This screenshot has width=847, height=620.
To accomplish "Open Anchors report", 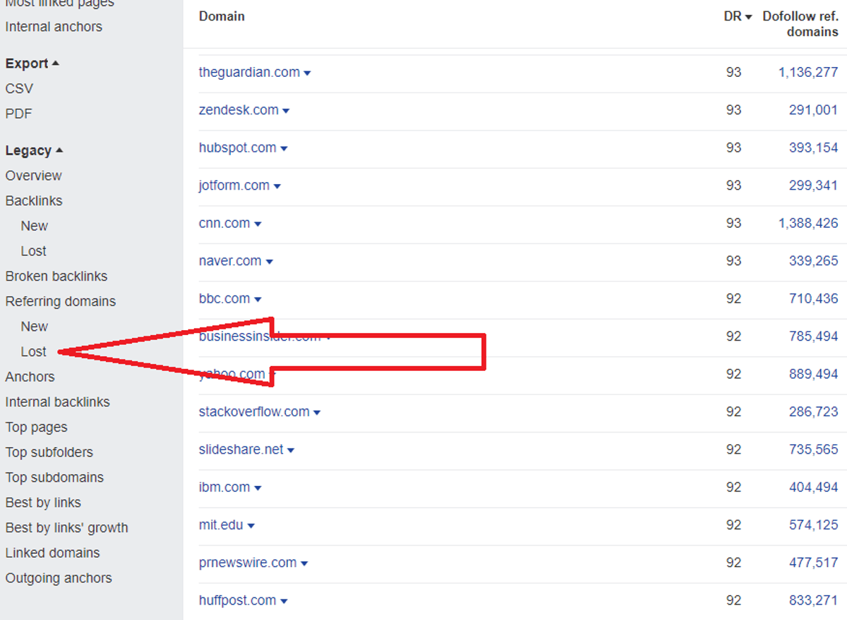I will pyautogui.click(x=30, y=377).
